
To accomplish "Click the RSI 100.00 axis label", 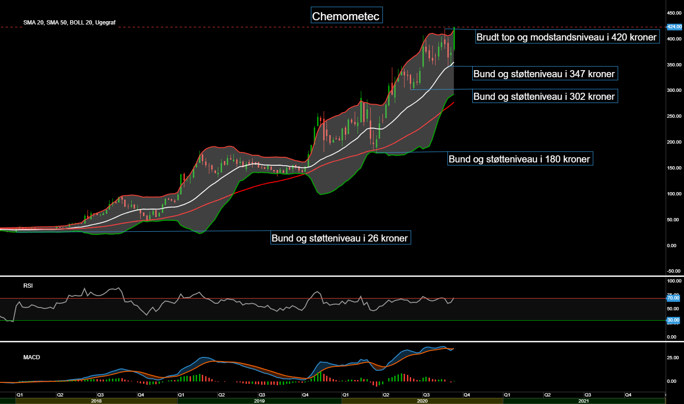I will 674,281.
